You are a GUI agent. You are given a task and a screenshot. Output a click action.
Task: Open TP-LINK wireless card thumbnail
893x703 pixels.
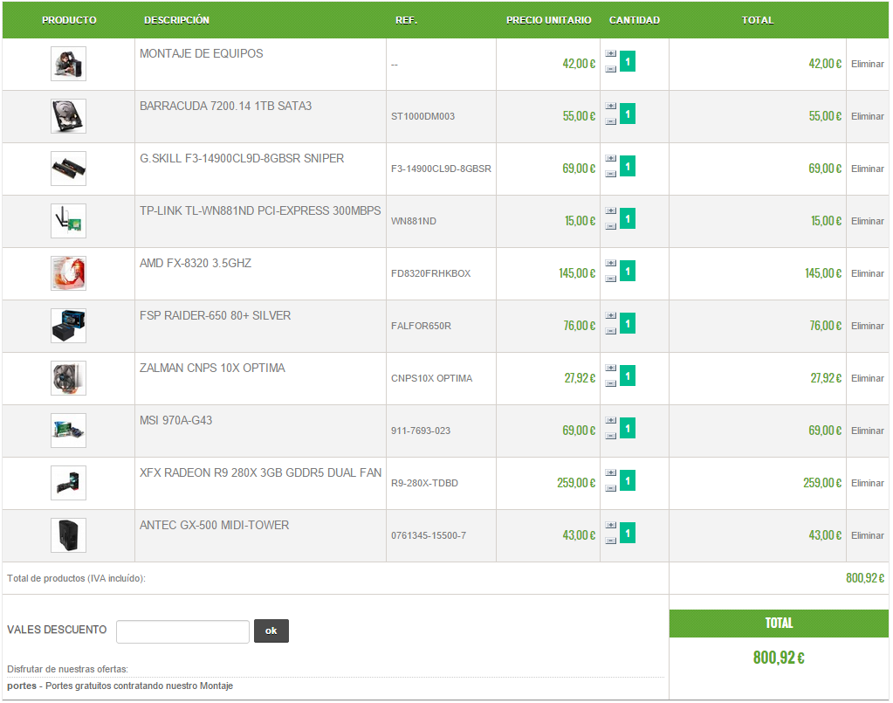coord(68,221)
